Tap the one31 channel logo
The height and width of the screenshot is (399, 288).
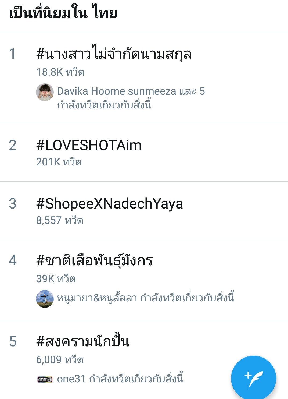[x=45, y=379]
